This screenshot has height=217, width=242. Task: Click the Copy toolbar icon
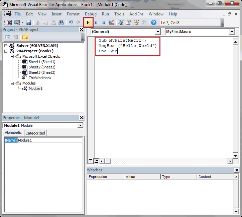pos(45,22)
